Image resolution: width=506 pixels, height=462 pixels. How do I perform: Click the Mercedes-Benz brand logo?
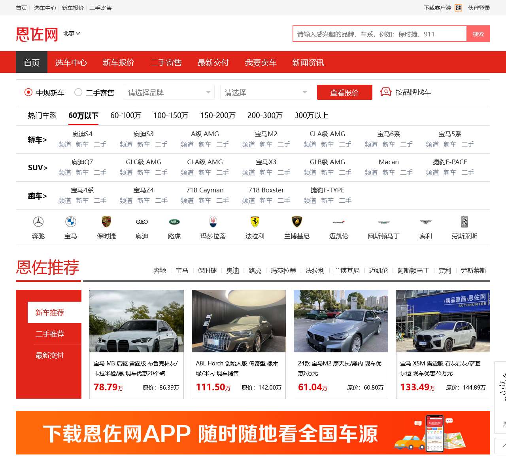38,222
